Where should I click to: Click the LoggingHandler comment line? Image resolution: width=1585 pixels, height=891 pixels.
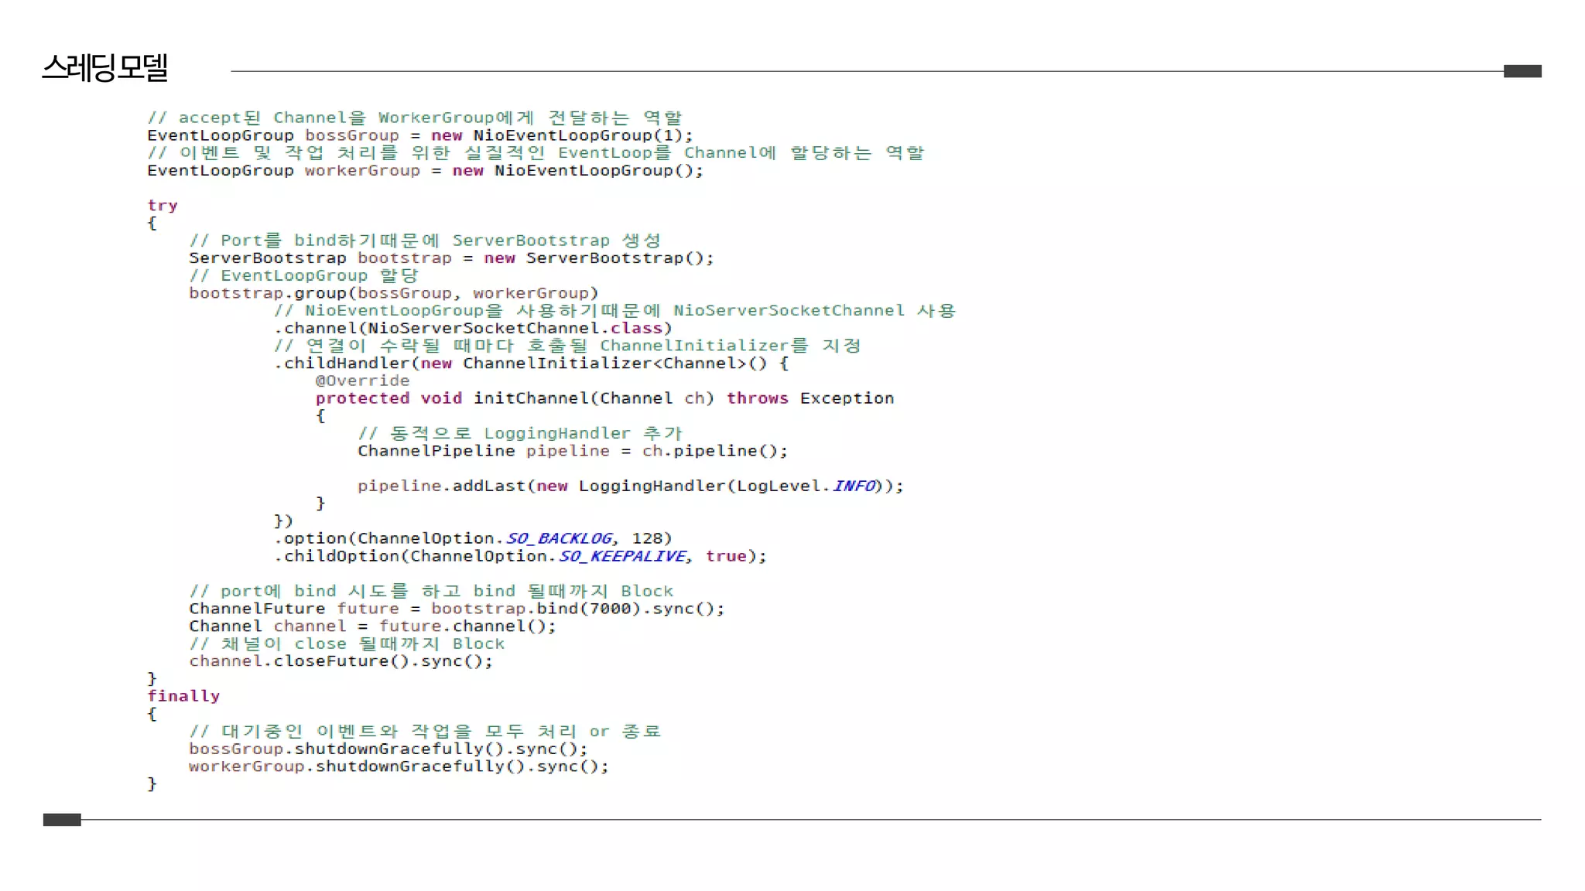coord(520,433)
